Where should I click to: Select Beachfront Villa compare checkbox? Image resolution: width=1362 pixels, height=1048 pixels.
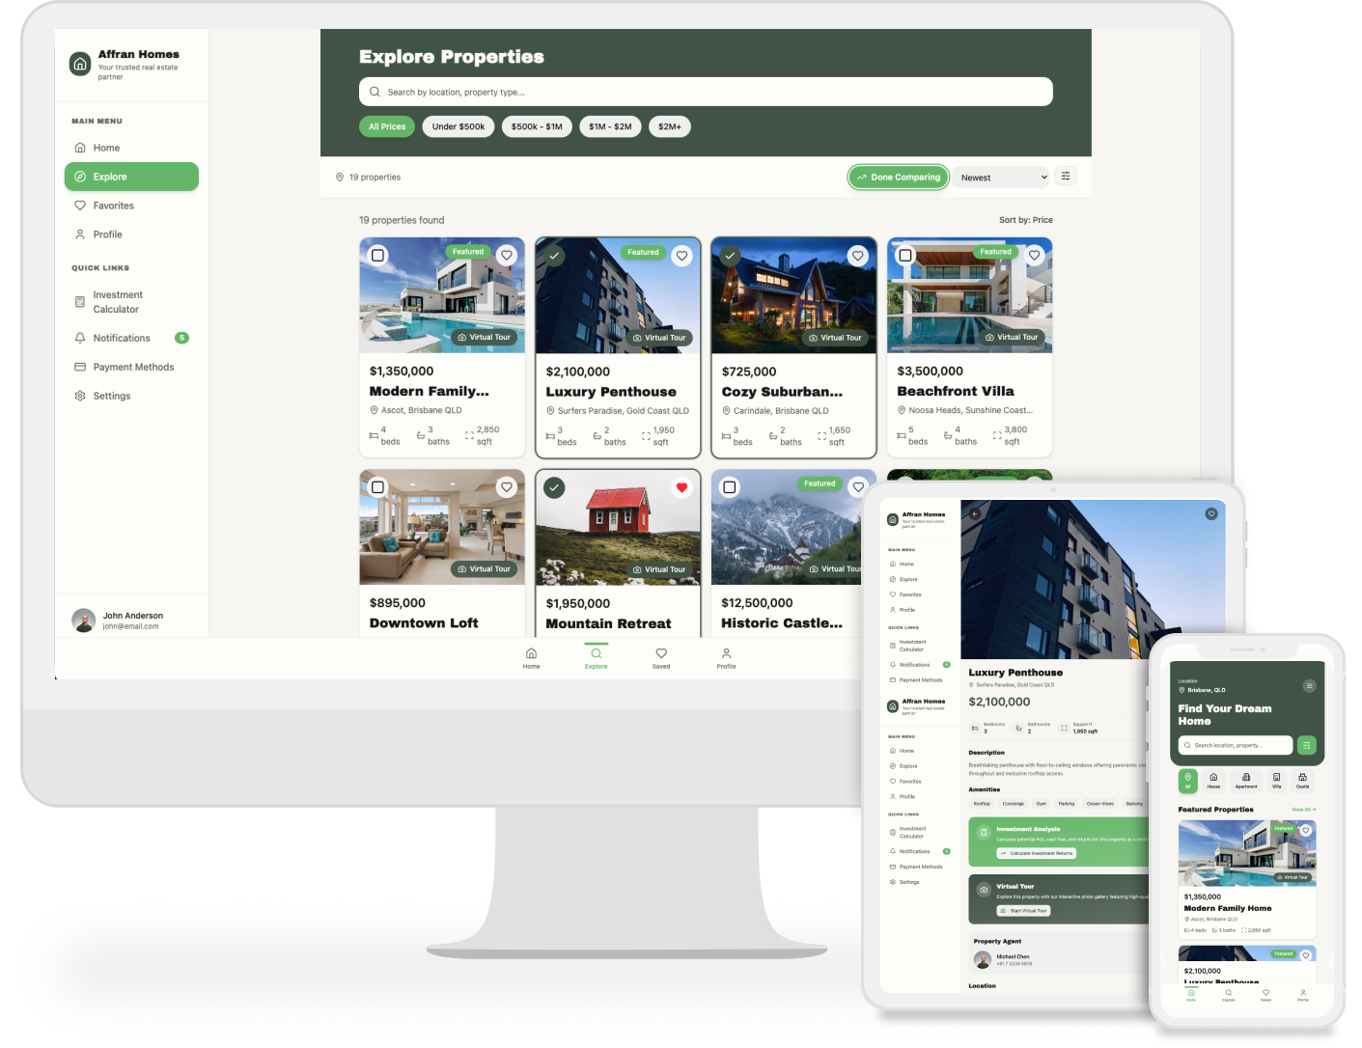(x=905, y=256)
